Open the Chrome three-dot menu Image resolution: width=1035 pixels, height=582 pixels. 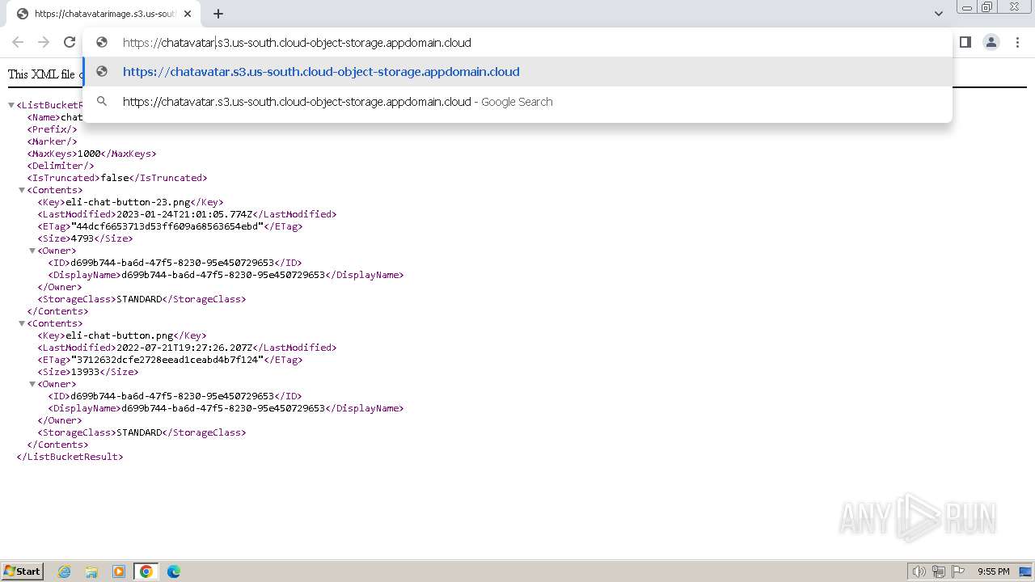pyautogui.click(x=1017, y=42)
